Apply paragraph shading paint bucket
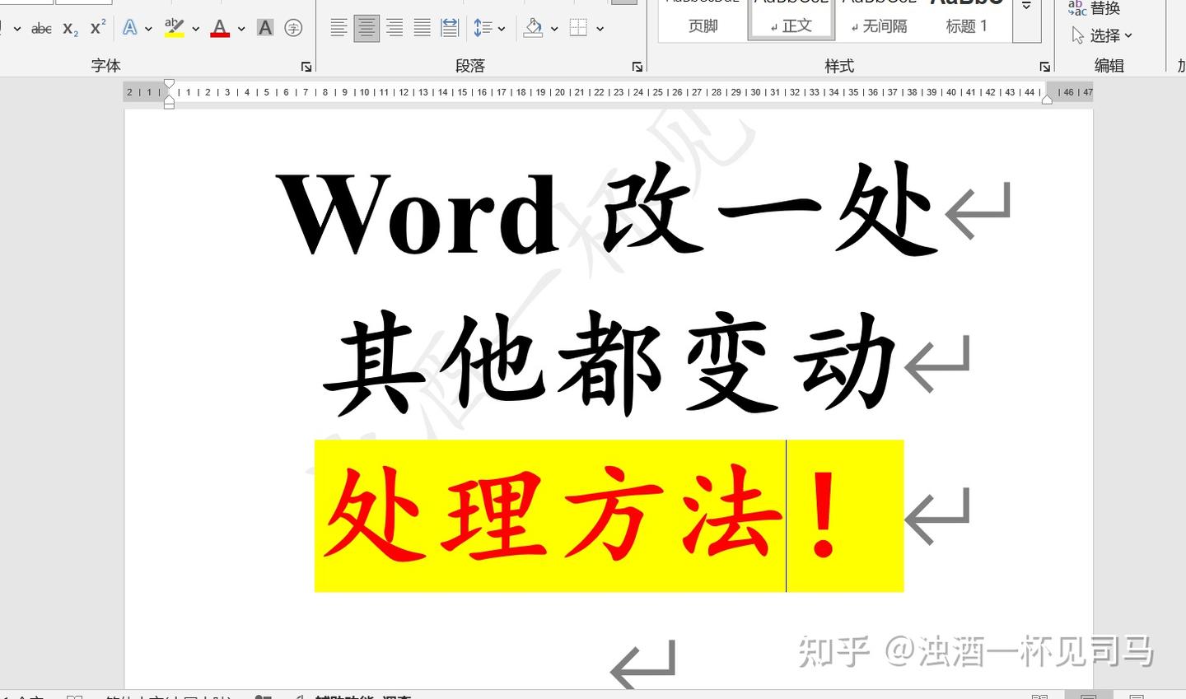This screenshot has height=699, width=1186. (534, 28)
